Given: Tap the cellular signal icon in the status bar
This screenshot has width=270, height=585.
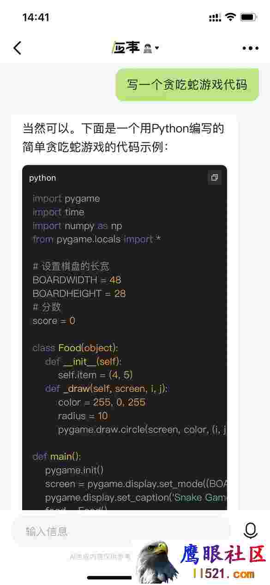Looking at the screenshot, I should point(215,18).
